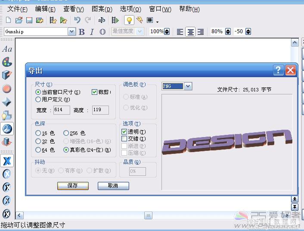Click the redo arrow icon

pyautogui.click(x=88, y=20)
